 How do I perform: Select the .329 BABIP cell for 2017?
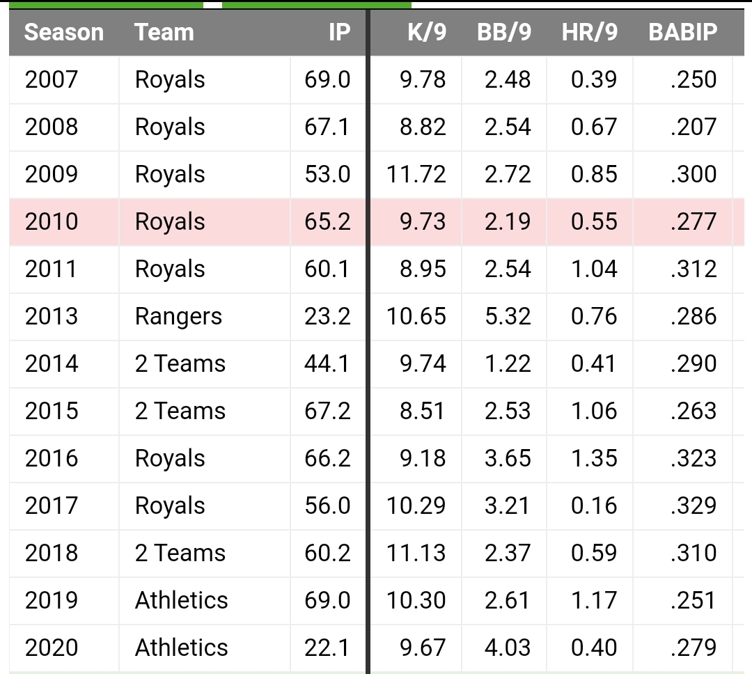coord(694,506)
